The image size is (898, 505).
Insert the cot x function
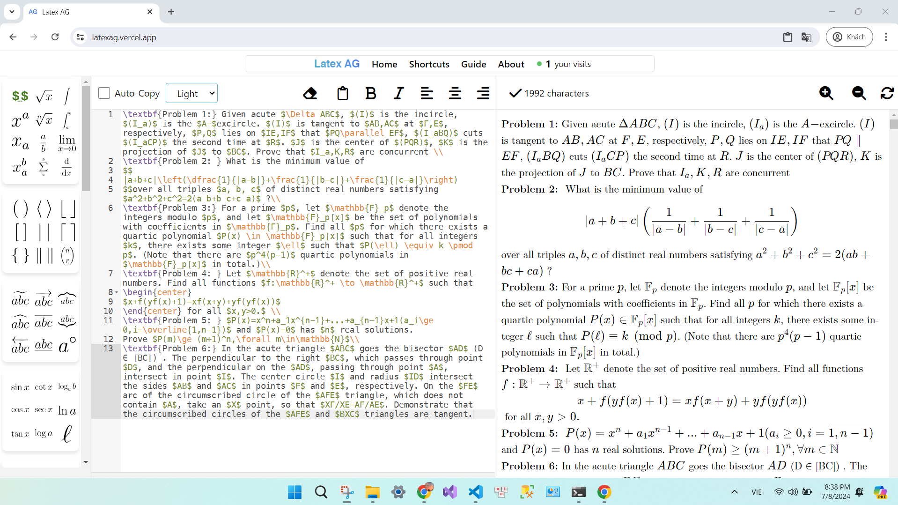click(44, 387)
